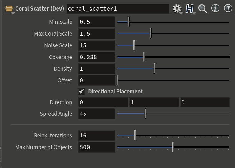Click the Houdini H help-card icon
This screenshot has height=168, width=235.
click(x=189, y=9)
